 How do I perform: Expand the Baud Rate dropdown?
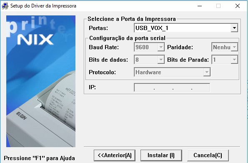[161, 47]
